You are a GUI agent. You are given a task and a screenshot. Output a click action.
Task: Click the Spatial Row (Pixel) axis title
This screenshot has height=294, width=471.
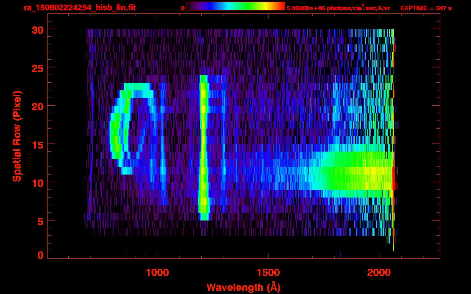click(x=17, y=136)
